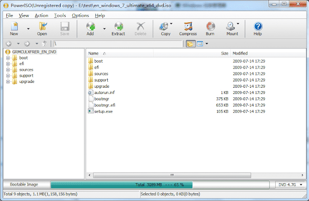Open the Tools menu

pos(60,15)
